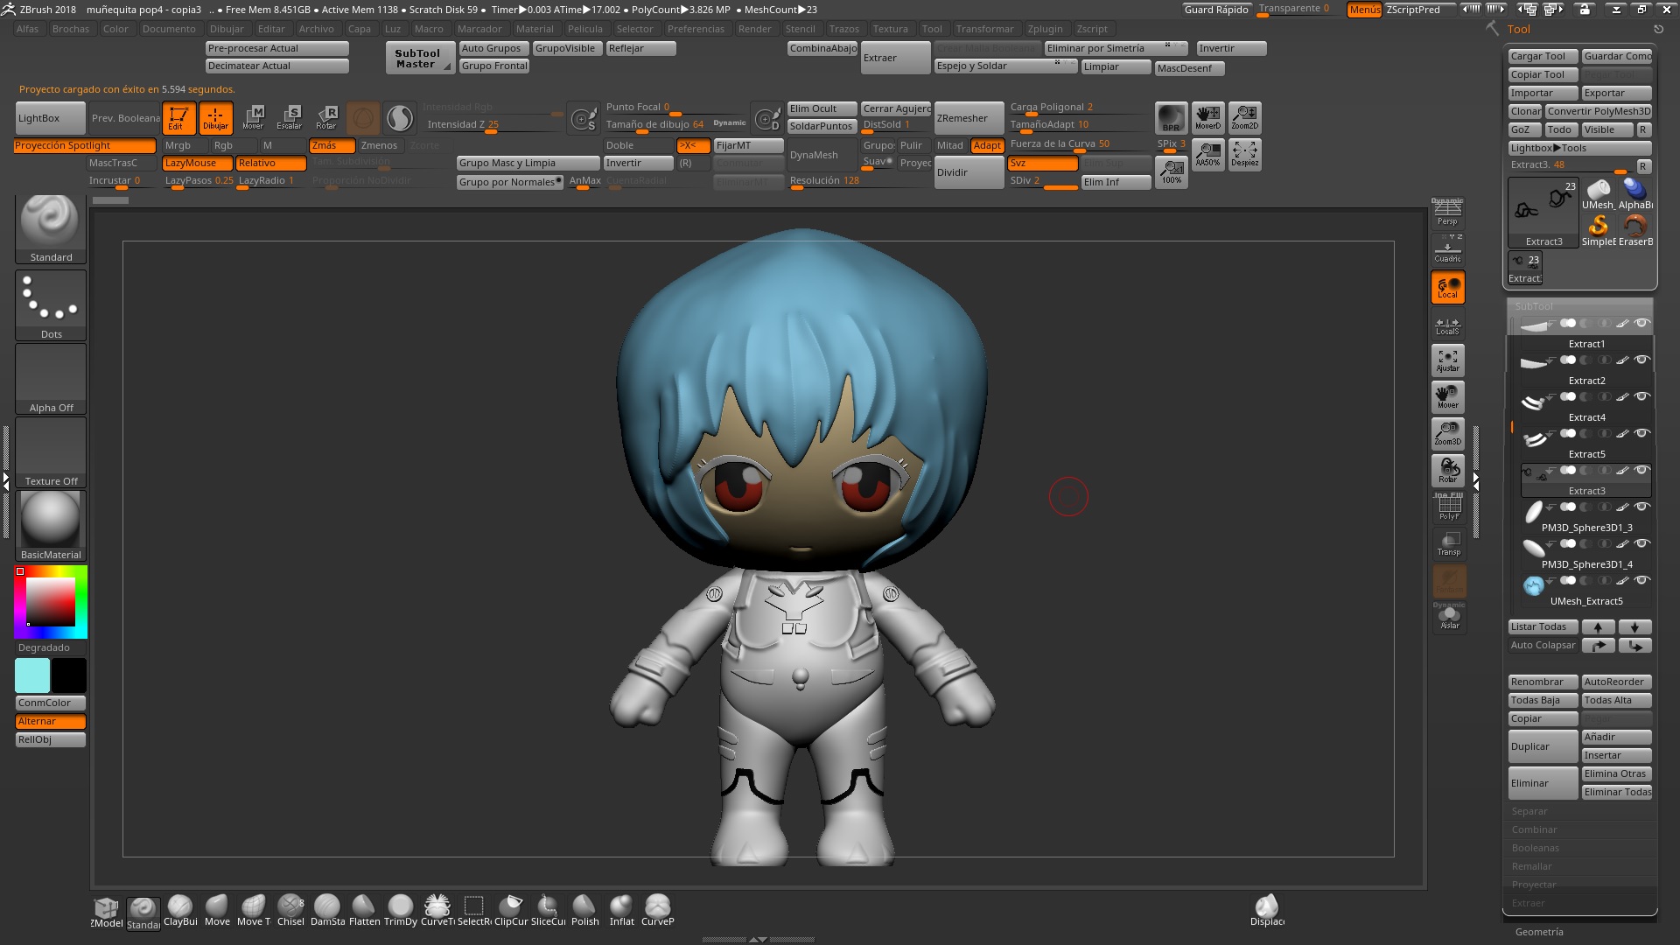Screen dimensions: 1680x945
Task: Expand the Separar subsection
Action: (x=1529, y=811)
